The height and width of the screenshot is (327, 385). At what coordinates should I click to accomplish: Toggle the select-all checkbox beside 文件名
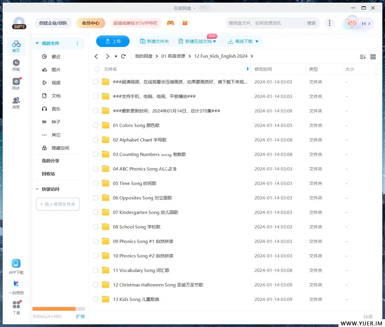click(97, 69)
